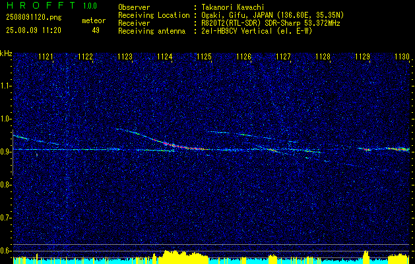Click the observer name Takanori Kawachi
This screenshot has width=415, height=264.
click(233, 7)
